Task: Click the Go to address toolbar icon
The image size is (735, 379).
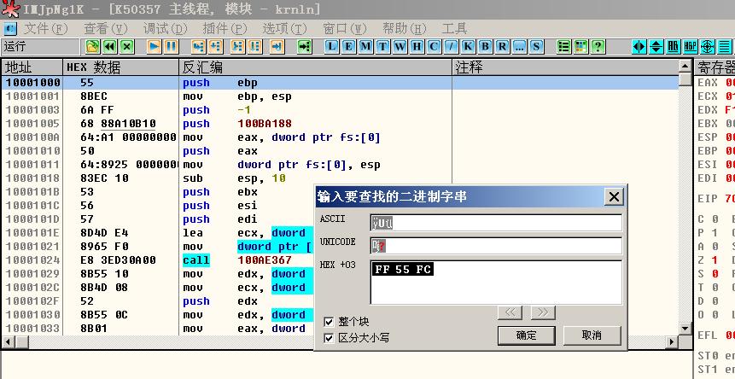Action: coord(305,46)
